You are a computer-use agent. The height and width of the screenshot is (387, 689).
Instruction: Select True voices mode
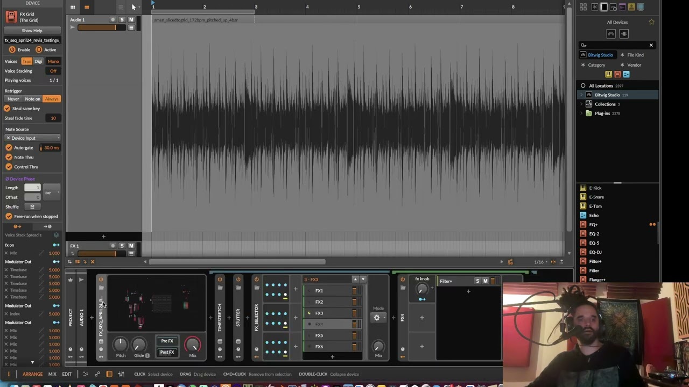pos(26,61)
